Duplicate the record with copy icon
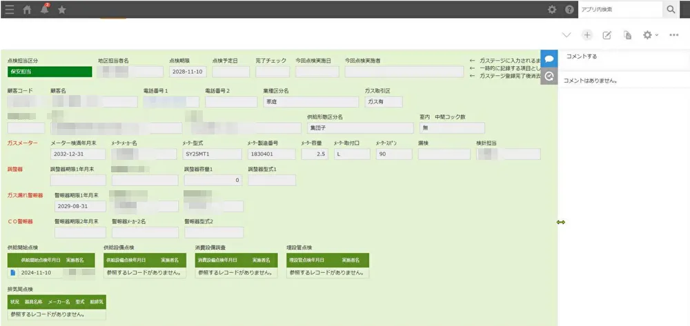 tap(627, 35)
